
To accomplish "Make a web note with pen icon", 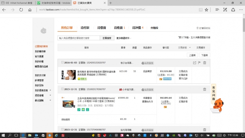I will tap(225, 10).
